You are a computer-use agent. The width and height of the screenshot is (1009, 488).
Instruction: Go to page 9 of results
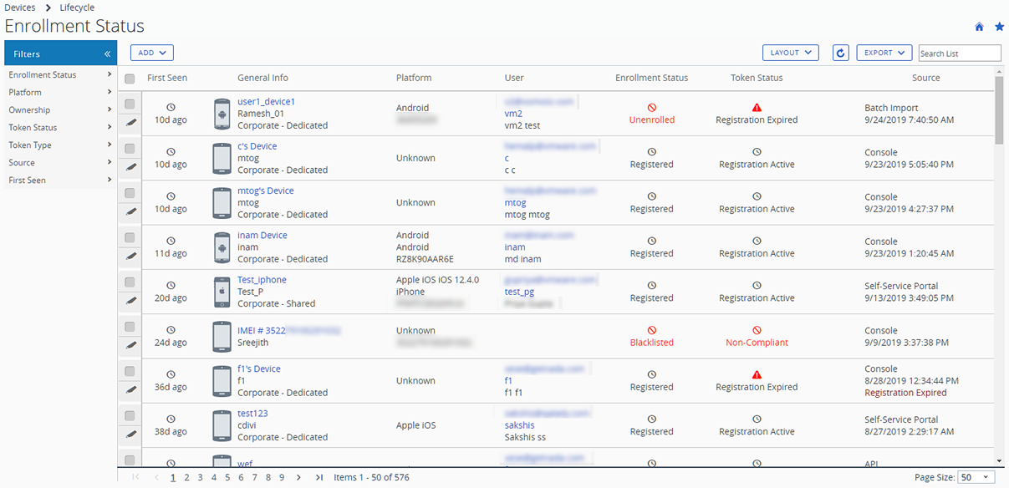click(x=282, y=477)
